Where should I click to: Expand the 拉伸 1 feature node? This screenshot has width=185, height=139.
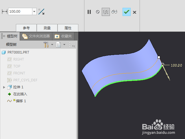click(4, 87)
